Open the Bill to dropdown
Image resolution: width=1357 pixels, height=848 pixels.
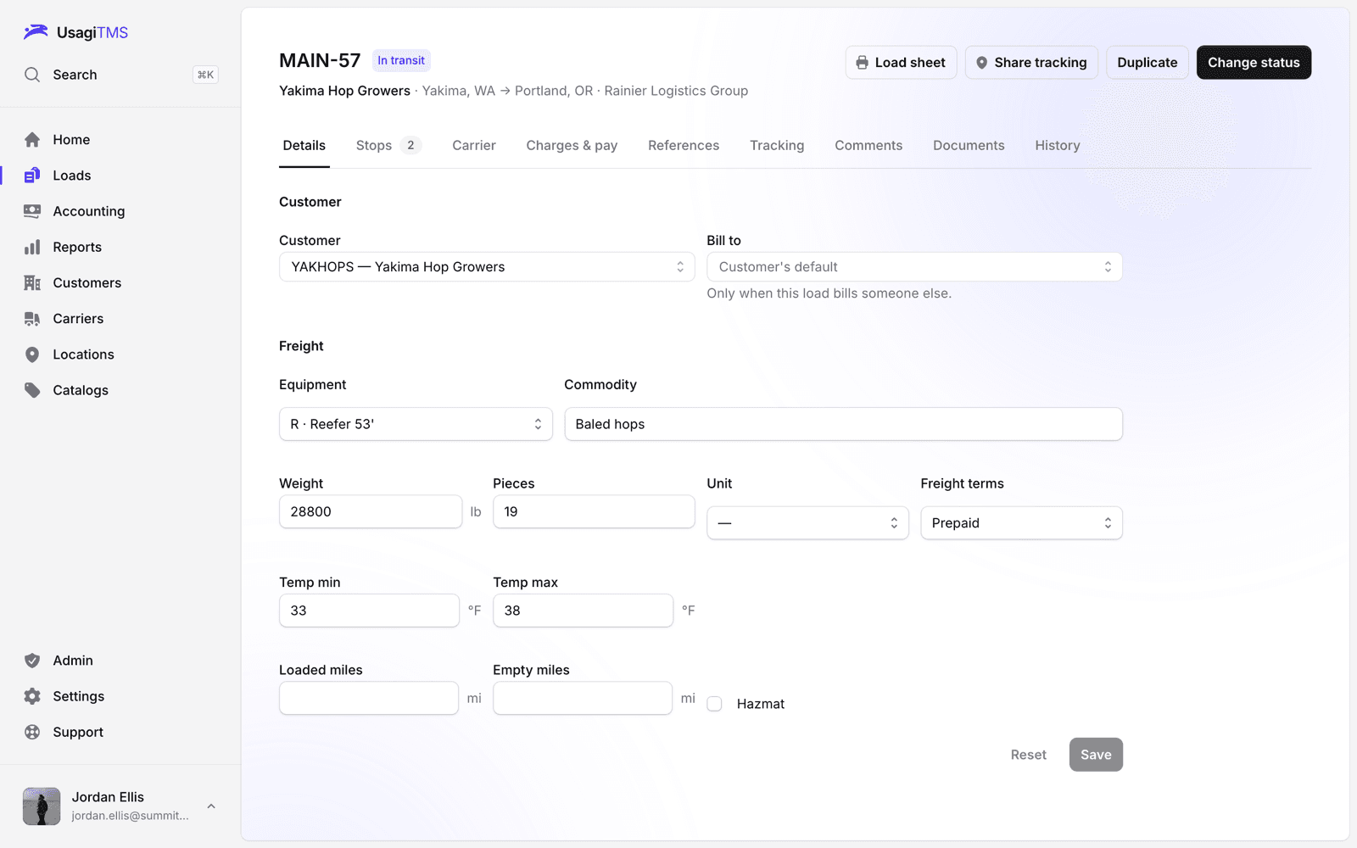(914, 267)
